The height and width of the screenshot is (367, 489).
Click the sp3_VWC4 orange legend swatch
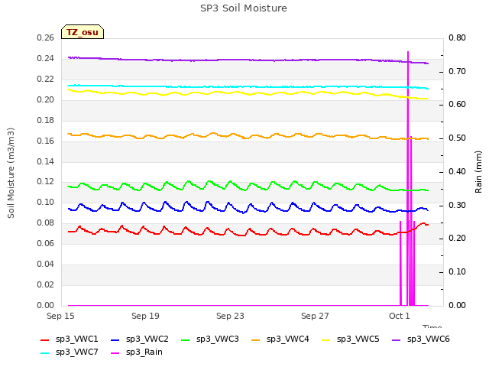coord(256,340)
